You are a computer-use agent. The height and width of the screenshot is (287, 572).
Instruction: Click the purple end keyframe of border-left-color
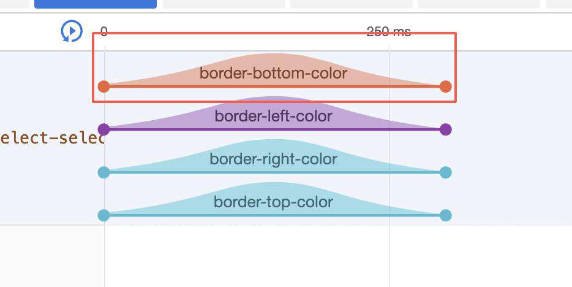(445, 129)
